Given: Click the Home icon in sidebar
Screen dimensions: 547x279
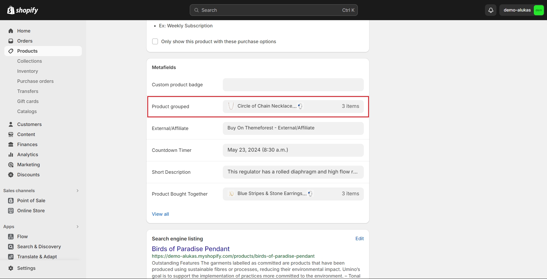Looking at the screenshot, I should pos(11,31).
